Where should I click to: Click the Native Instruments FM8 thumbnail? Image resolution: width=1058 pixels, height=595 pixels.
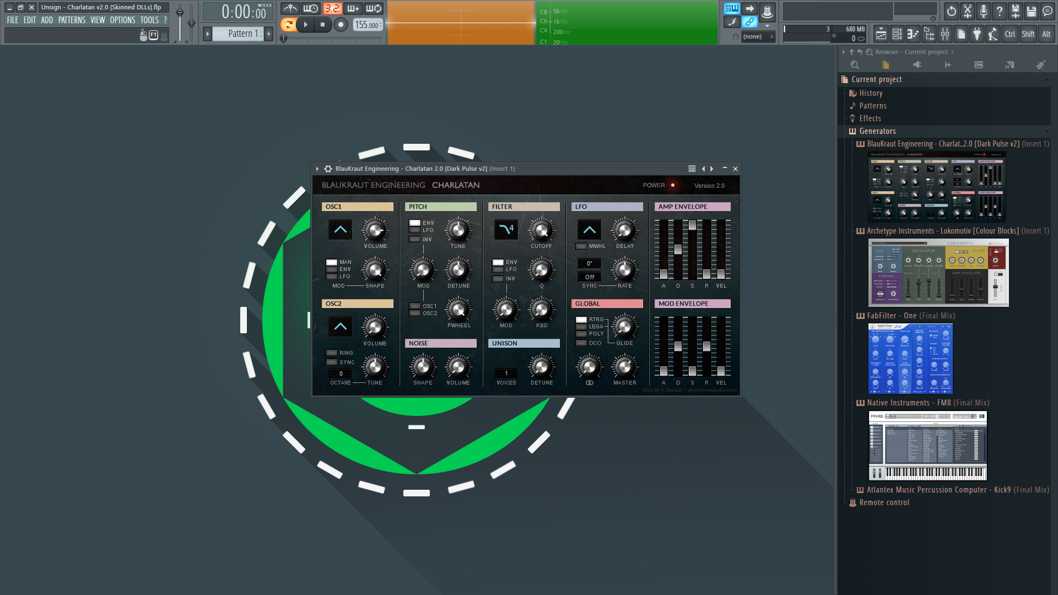click(927, 446)
